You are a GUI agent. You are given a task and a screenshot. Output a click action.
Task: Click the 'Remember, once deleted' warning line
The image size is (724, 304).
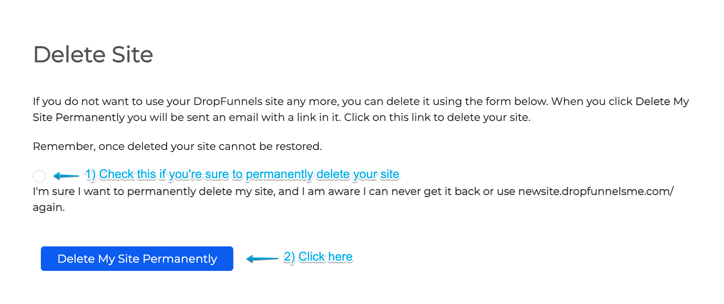(177, 146)
